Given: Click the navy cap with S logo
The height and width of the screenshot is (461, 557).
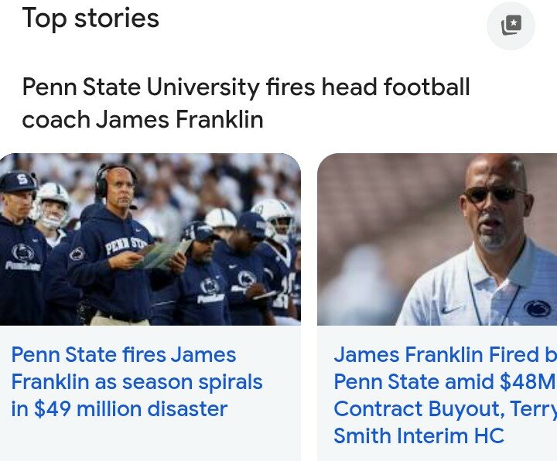Looking at the screenshot, I should (18, 181).
